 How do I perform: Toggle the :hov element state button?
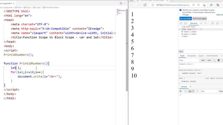click(203, 60)
